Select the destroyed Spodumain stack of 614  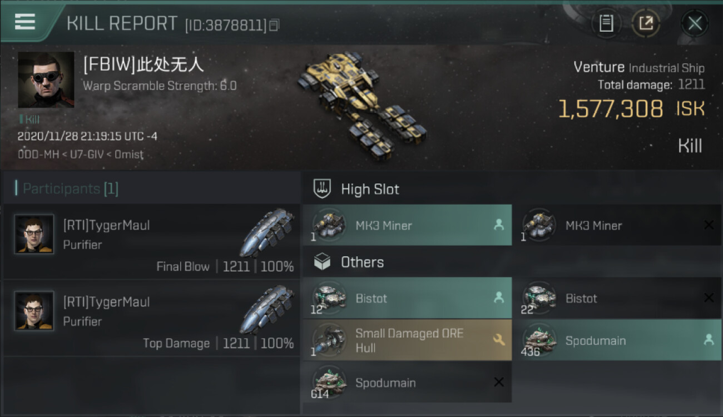click(x=407, y=383)
